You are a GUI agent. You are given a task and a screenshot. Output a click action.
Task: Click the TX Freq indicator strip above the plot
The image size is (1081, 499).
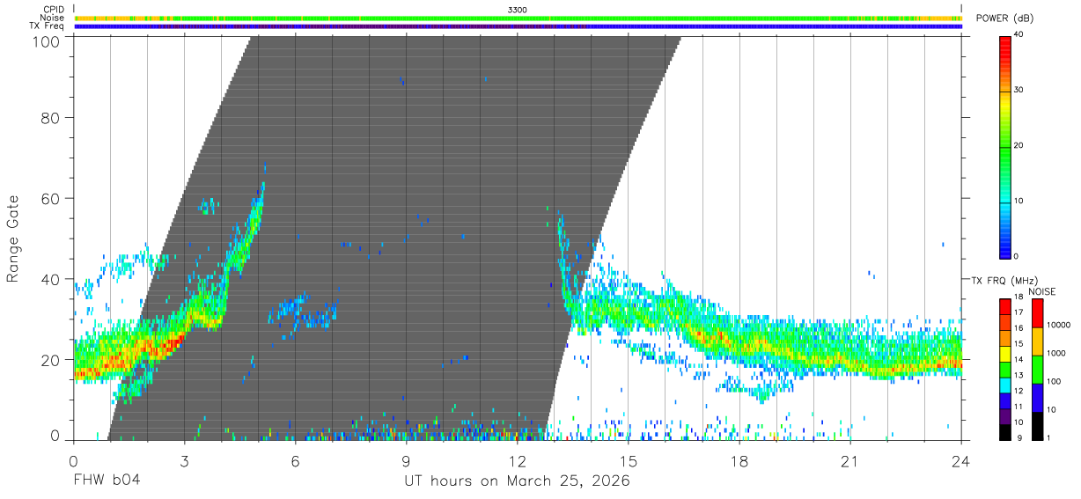[x=518, y=26]
